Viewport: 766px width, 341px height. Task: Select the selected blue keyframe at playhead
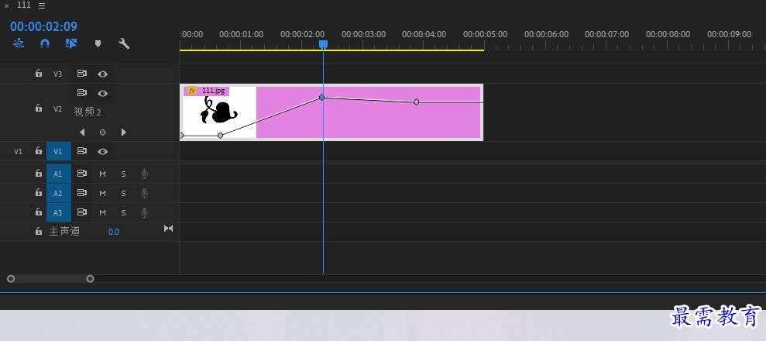tap(321, 97)
